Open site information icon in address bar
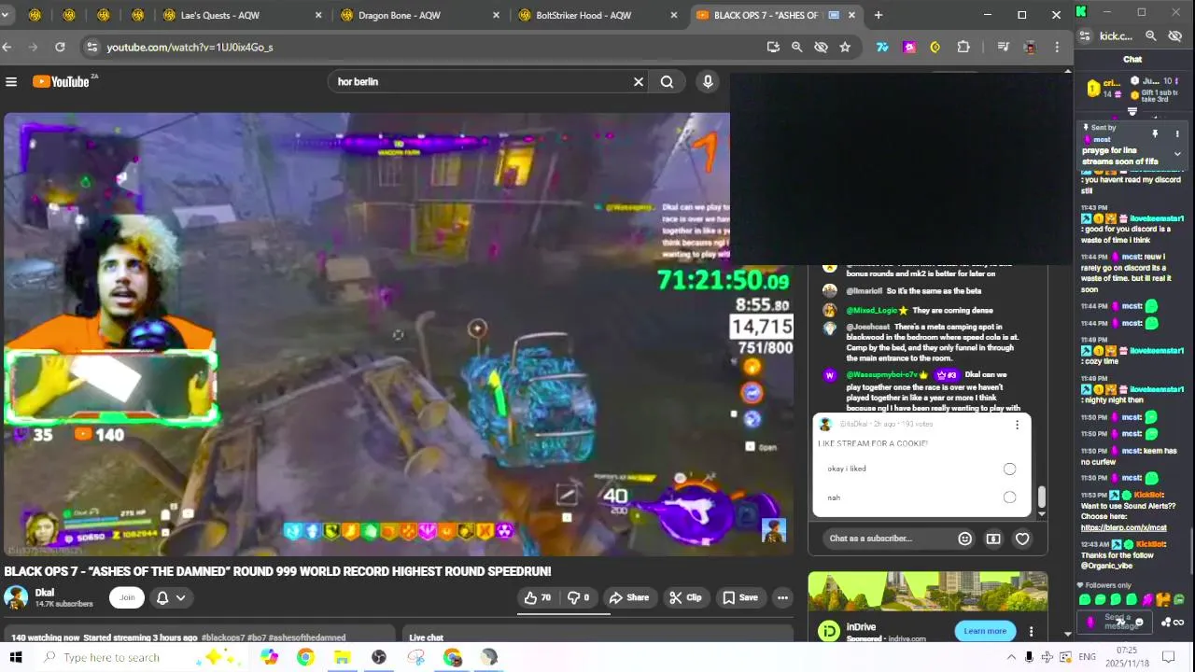Viewport: 1195px width, 672px height. pyautogui.click(x=91, y=47)
